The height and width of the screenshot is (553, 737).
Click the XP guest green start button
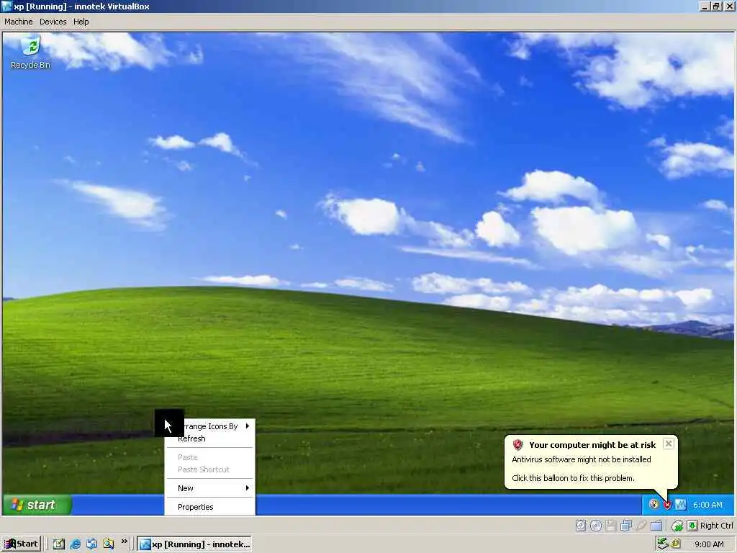click(x=37, y=505)
